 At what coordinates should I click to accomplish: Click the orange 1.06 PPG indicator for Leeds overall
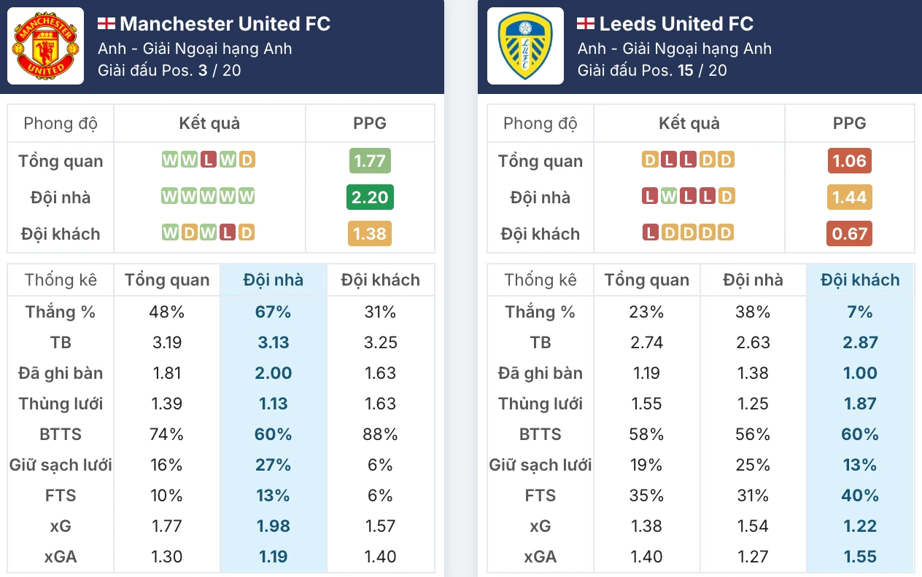tap(849, 160)
